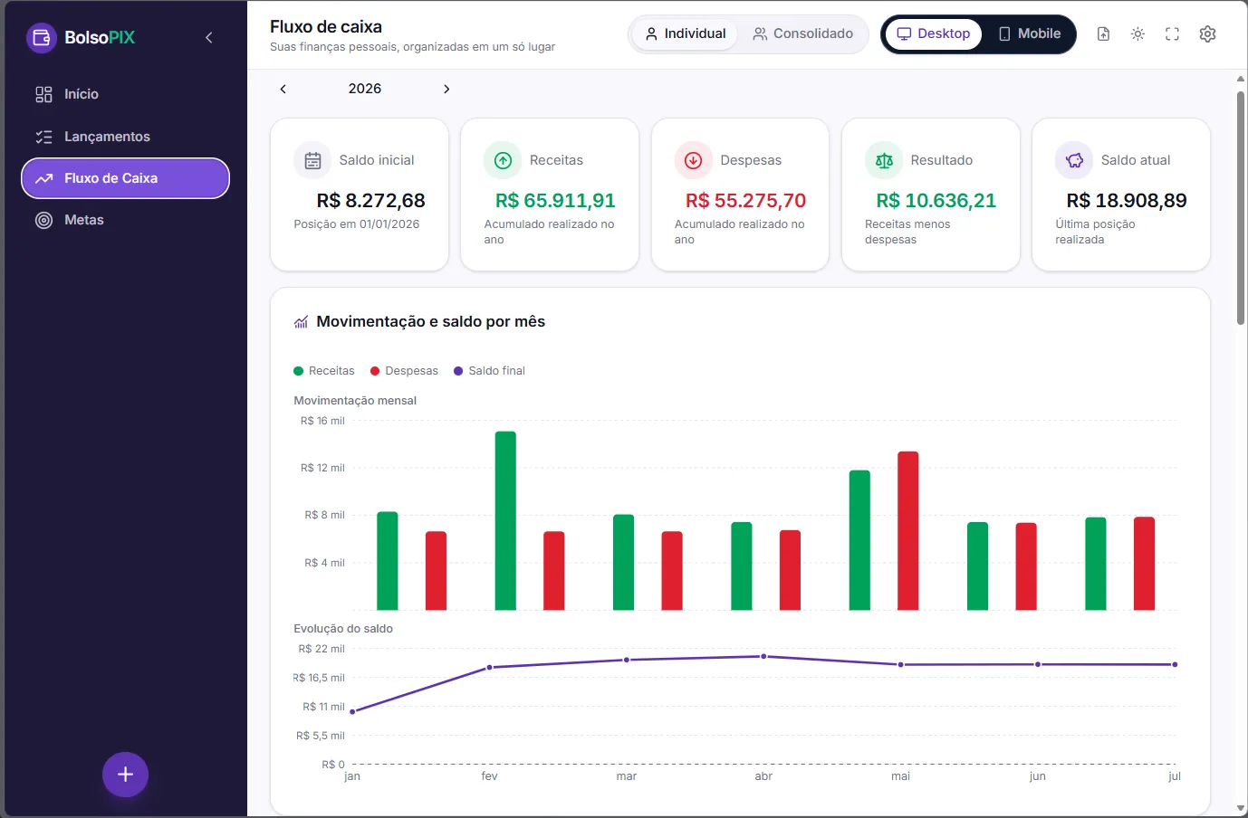Click the vertical page scrollbar thumb
The width and height of the screenshot is (1248, 818).
1241,207
